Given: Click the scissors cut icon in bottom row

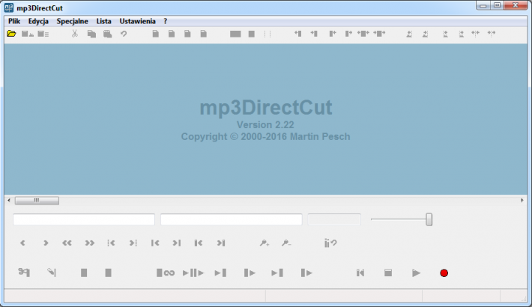Looking at the screenshot, I should pyautogui.click(x=24, y=273).
